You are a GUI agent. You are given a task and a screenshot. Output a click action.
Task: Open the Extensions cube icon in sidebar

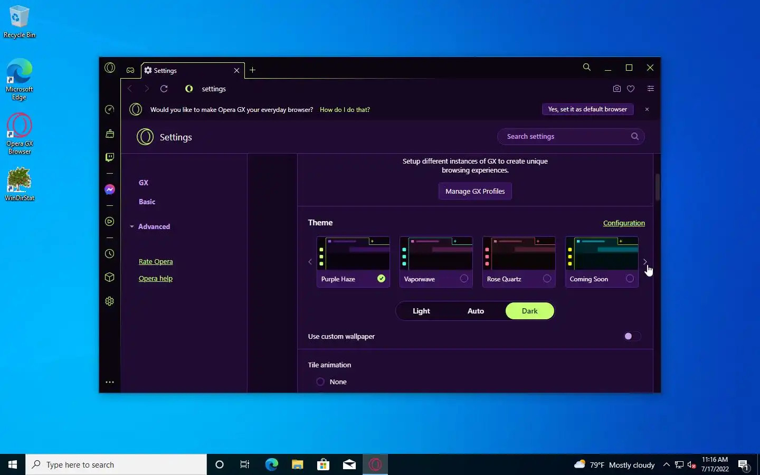click(110, 277)
